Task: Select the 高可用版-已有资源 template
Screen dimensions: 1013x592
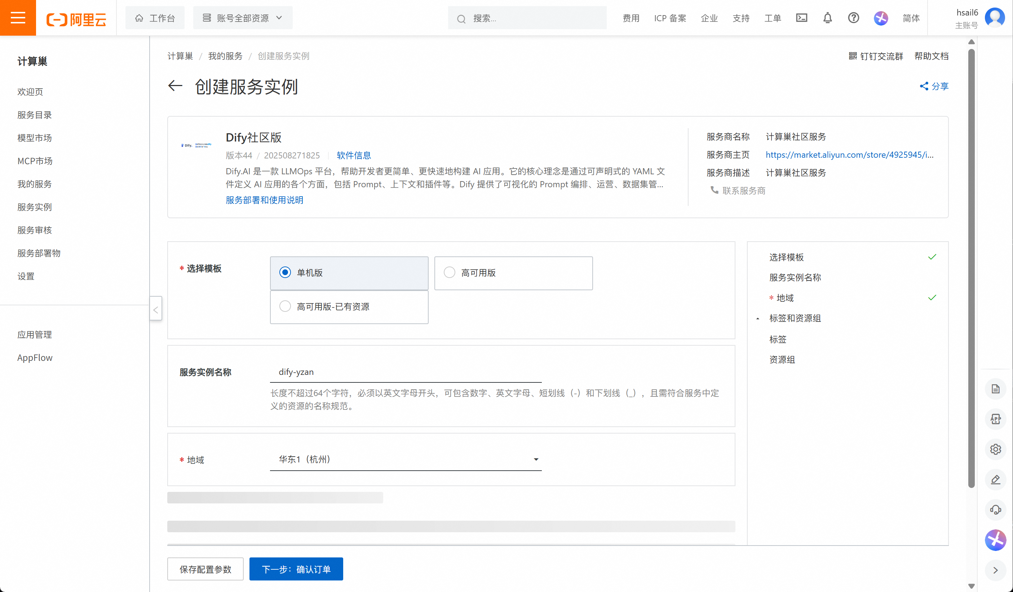Action: (x=349, y=306)
